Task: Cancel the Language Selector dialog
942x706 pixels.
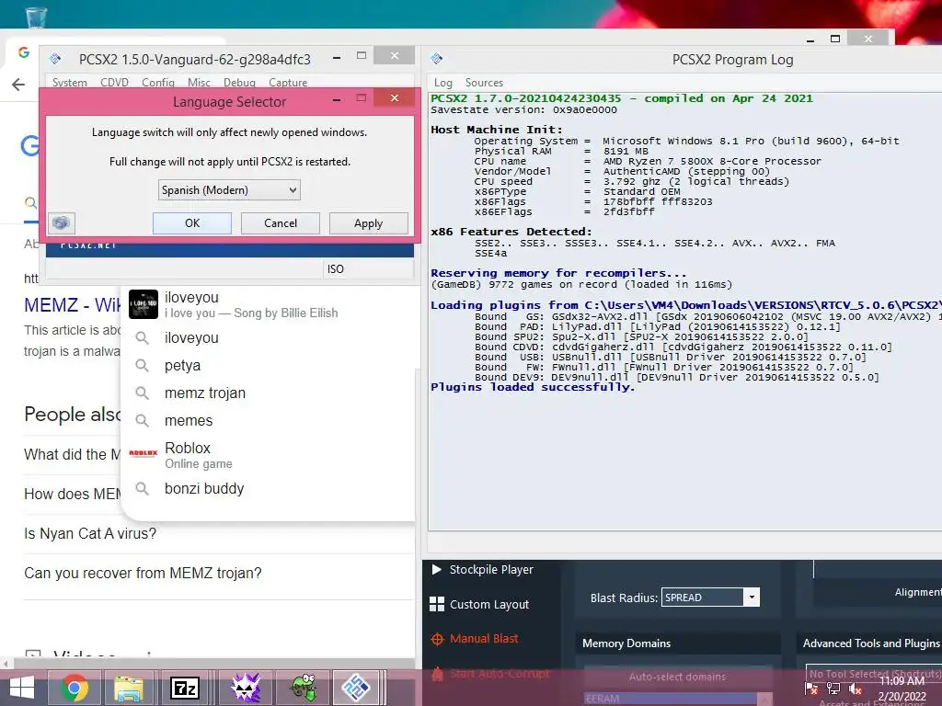Action: click(x=280, y=223)
